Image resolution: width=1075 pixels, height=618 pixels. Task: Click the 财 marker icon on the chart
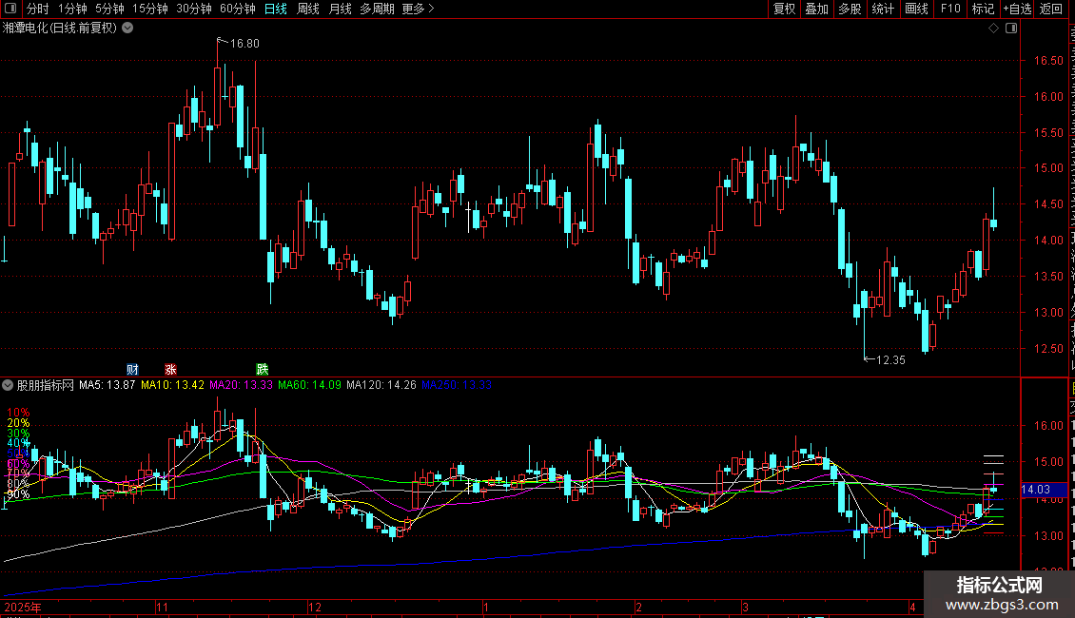coord(132,369)
